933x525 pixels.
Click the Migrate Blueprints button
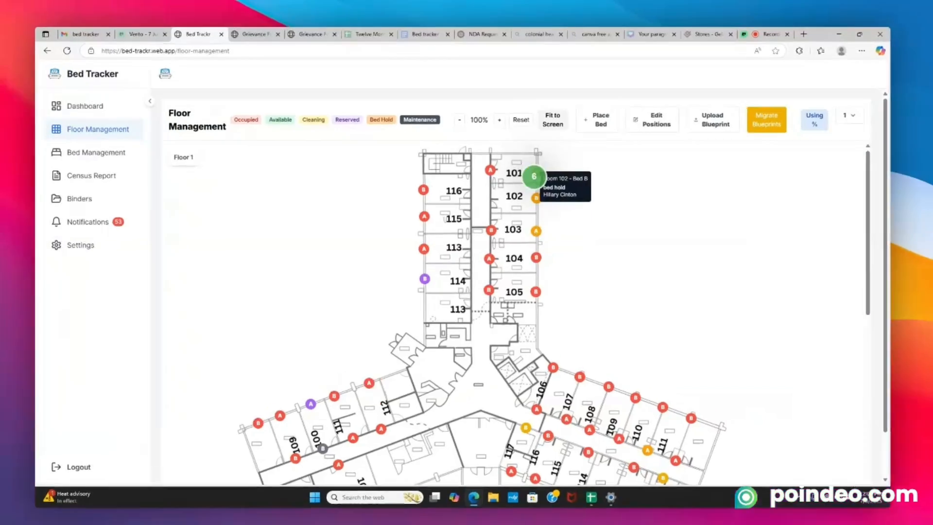tap(766, 120)
